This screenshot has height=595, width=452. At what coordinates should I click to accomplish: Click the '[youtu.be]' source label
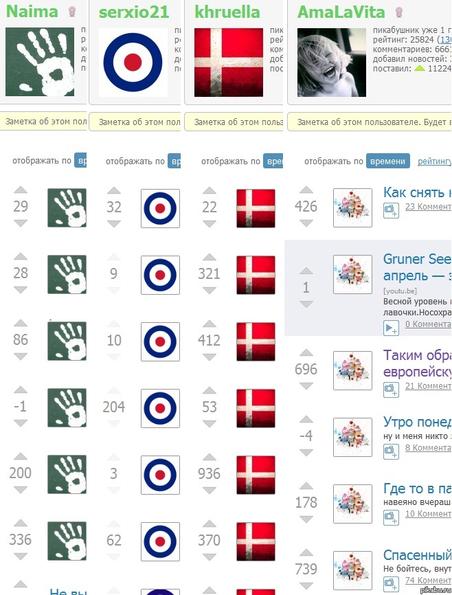click(x=400, y=291)
